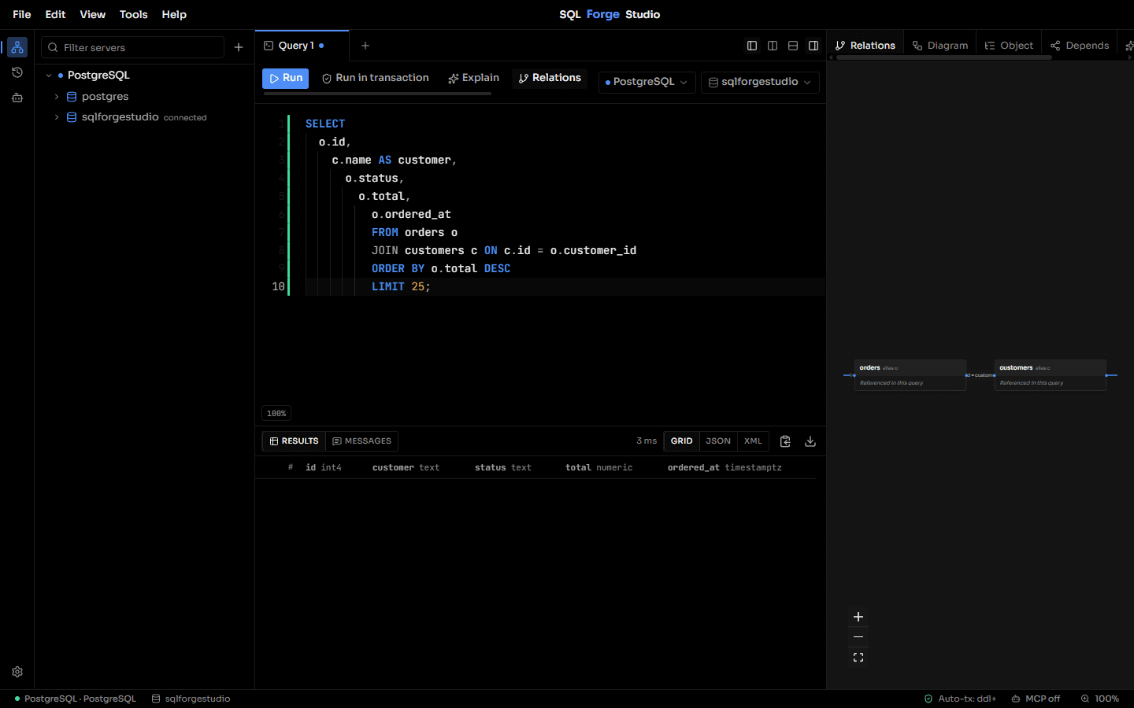Open a new query tab with plus
This screenshot has height=708, width=1134.
coord(365,46)
